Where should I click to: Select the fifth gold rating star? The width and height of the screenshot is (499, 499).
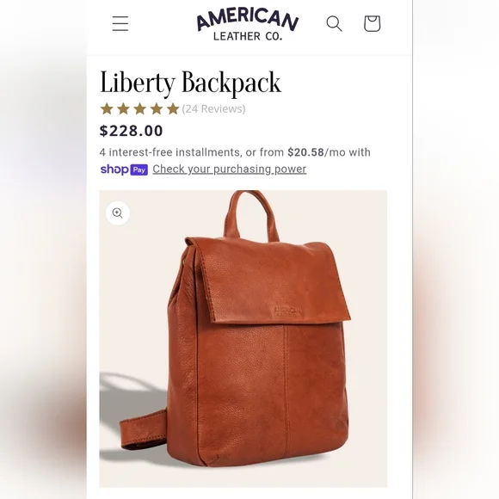tap(173, 109)
